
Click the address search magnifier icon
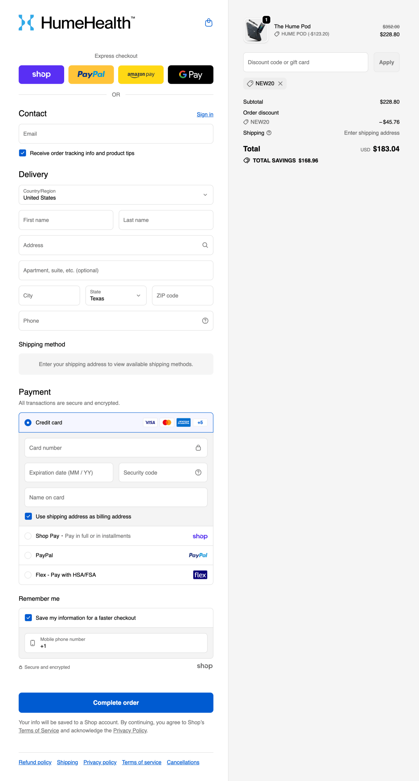click(x=205, y=245)
